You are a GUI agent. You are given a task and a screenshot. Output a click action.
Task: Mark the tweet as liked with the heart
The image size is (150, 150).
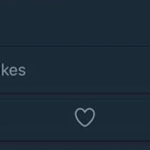tap(85, 117)
